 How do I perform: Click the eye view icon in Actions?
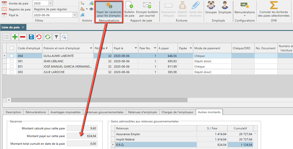91,9
